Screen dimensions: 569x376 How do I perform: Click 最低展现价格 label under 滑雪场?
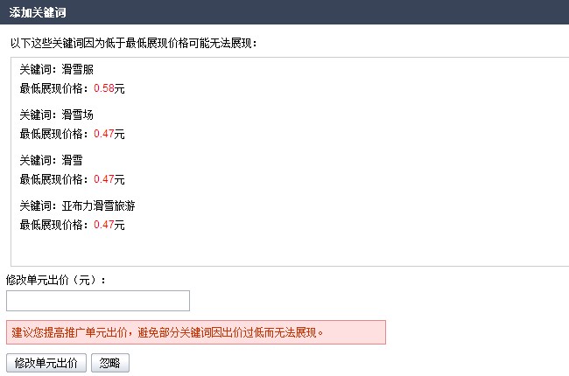coord(53,134)
